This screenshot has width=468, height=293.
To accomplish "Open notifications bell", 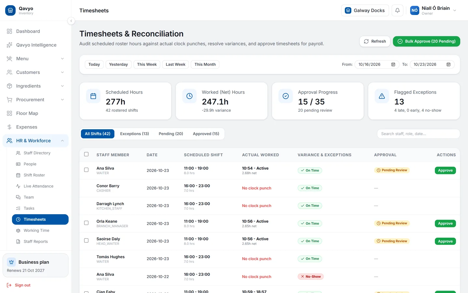I will pos(397,10).
